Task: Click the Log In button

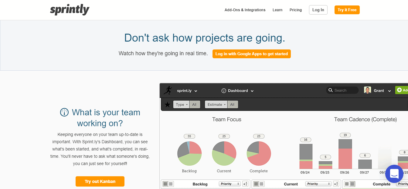Action: tap(318, 10)
